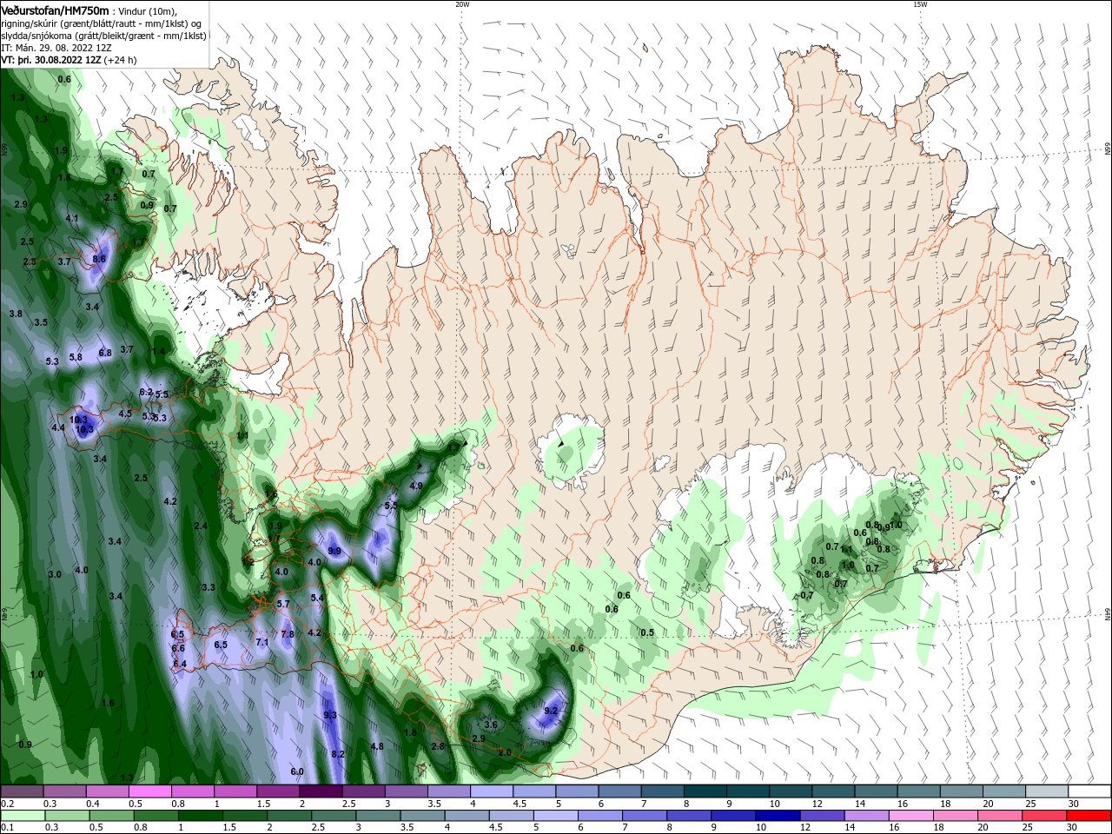Viewport: 1112px width, 834px height.
Task: Click the 3.6 precipitation value on the map
Action: [491, 725]
